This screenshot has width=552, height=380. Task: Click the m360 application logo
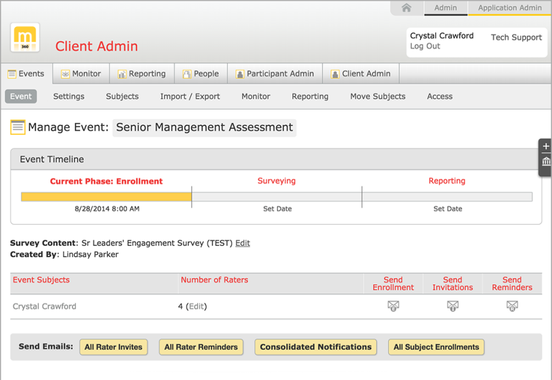point(25,38)
